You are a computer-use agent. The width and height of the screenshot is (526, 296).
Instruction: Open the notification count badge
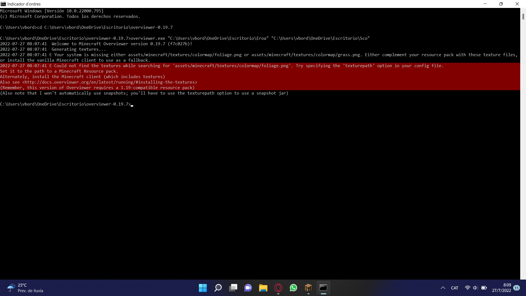(517, 288)
